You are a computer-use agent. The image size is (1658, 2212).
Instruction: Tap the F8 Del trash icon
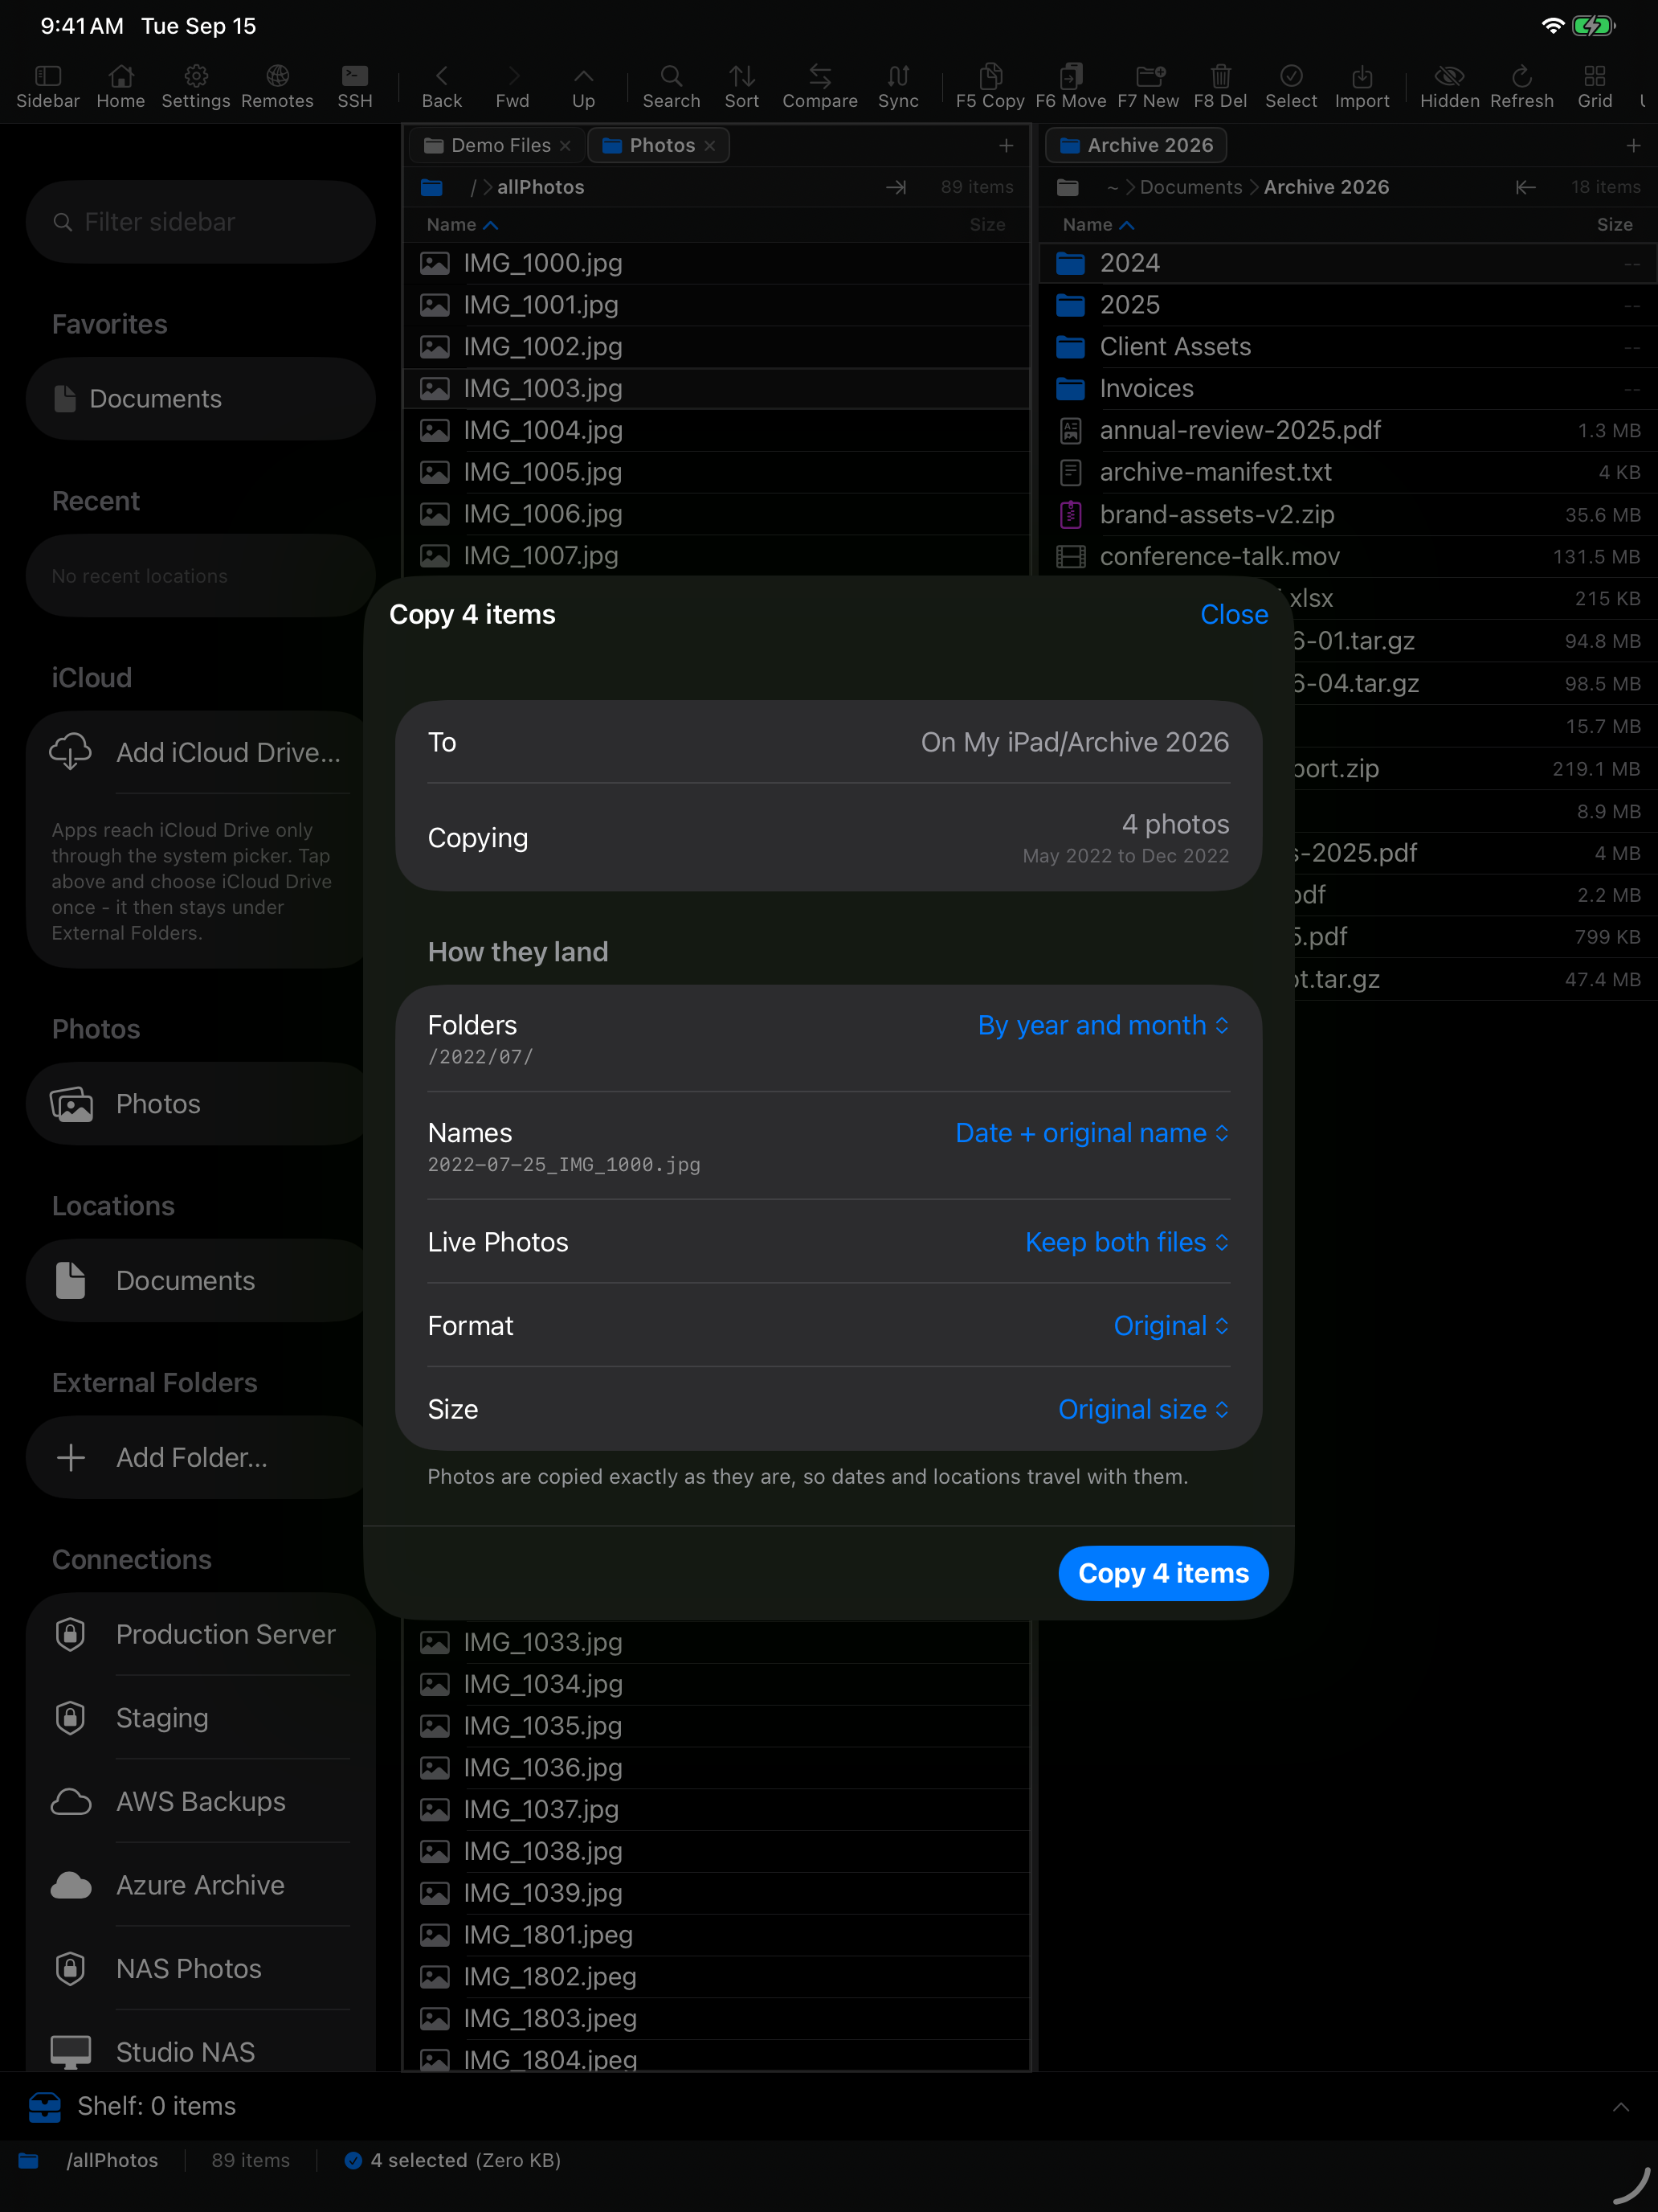point(1220,87)
